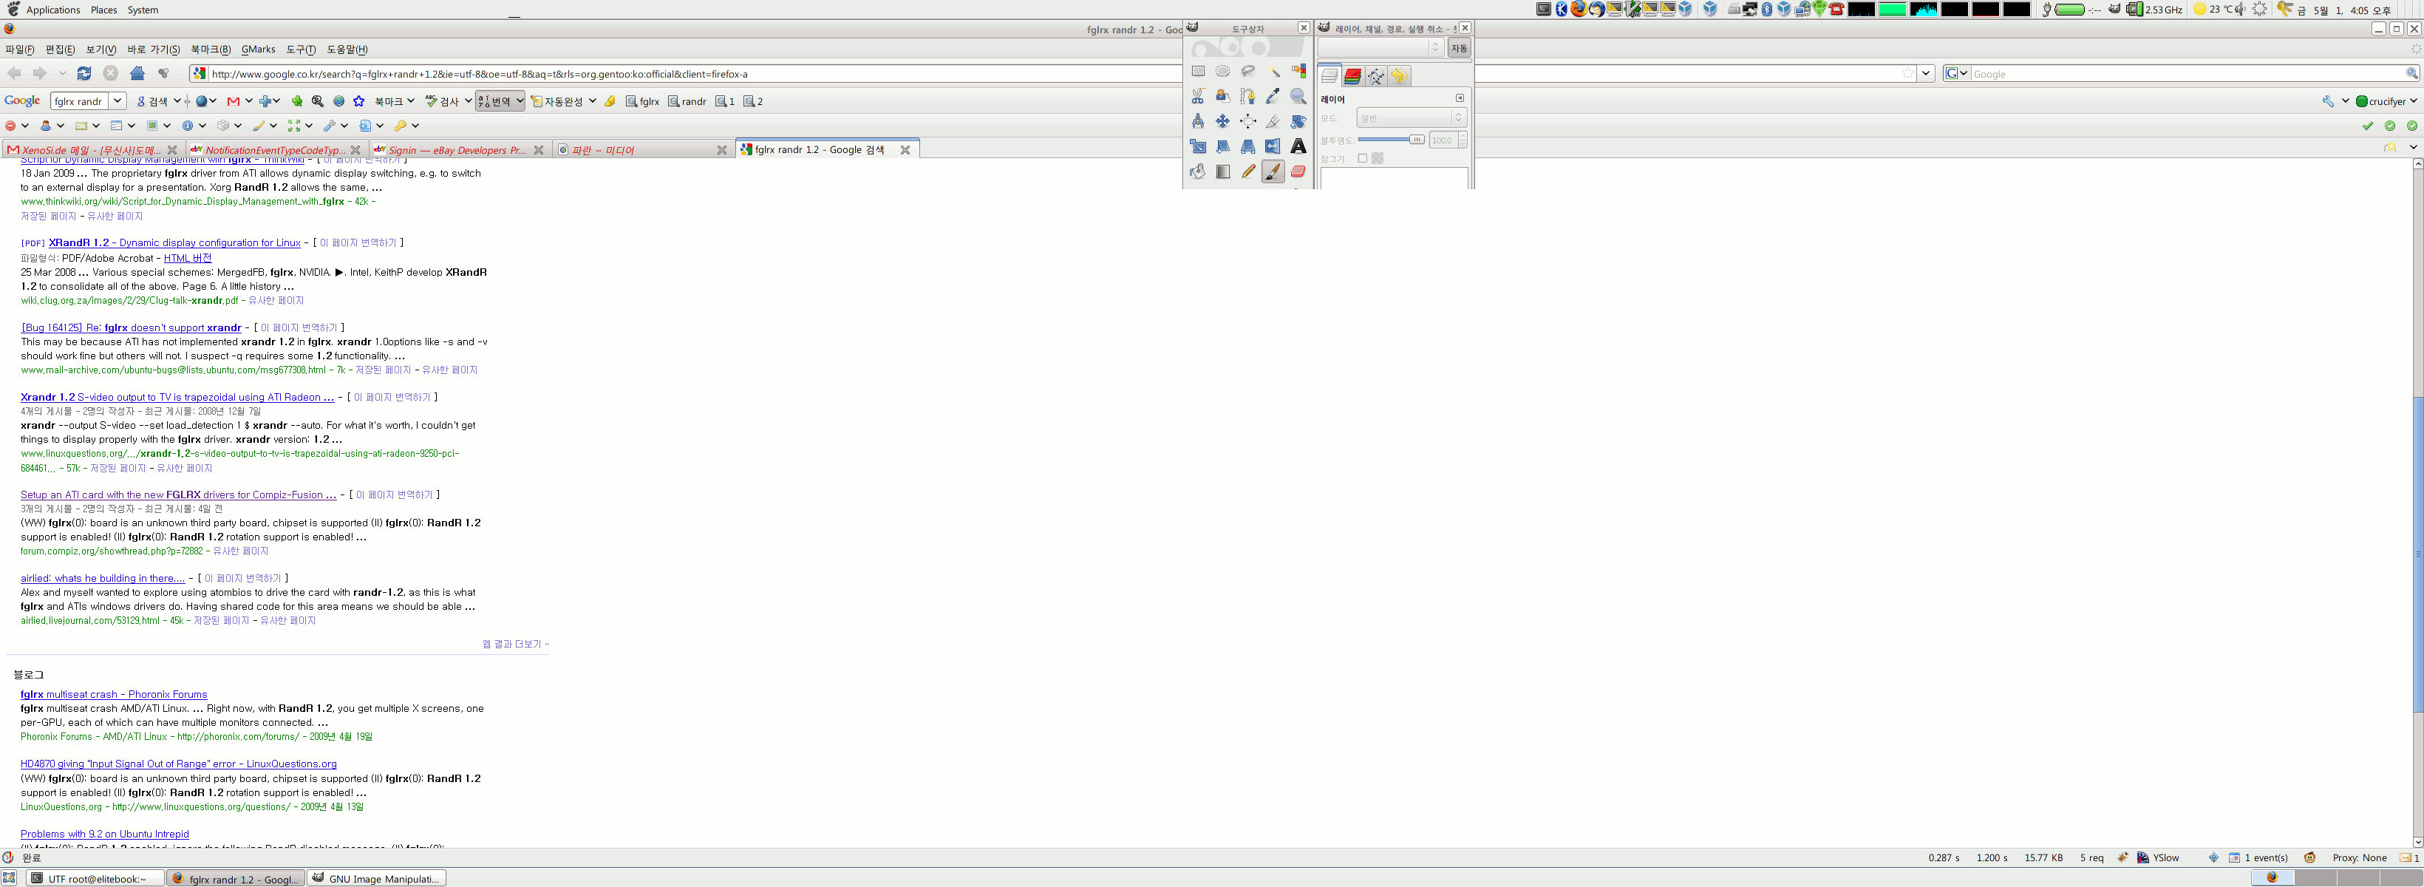Click 웹 결과 더보기 more results link

516,644
